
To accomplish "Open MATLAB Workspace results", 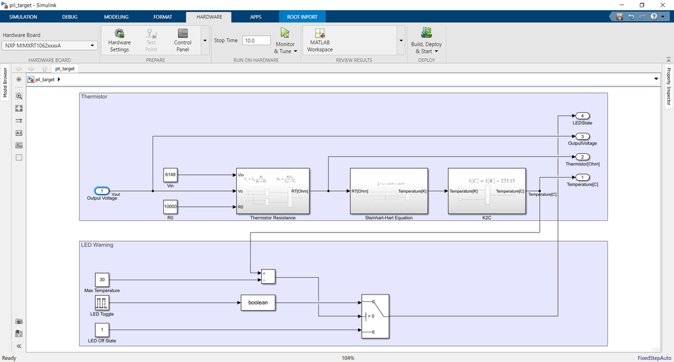I will (x=320, y=40).
